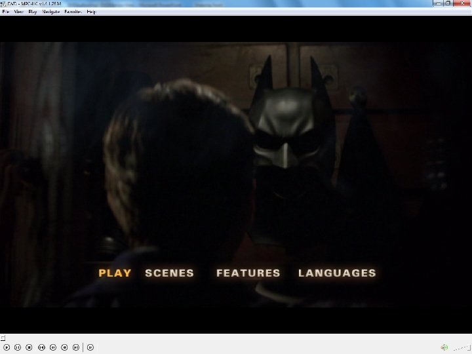Open the View menu
Screen dimensions: 472x354
point(18,11)
